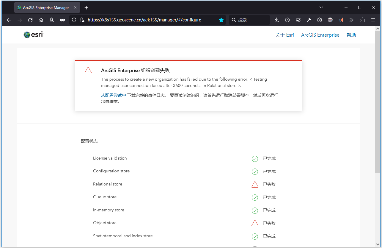Click the Configuration store completed checkmark
This screenshot has width=382, height=248.
255,171
